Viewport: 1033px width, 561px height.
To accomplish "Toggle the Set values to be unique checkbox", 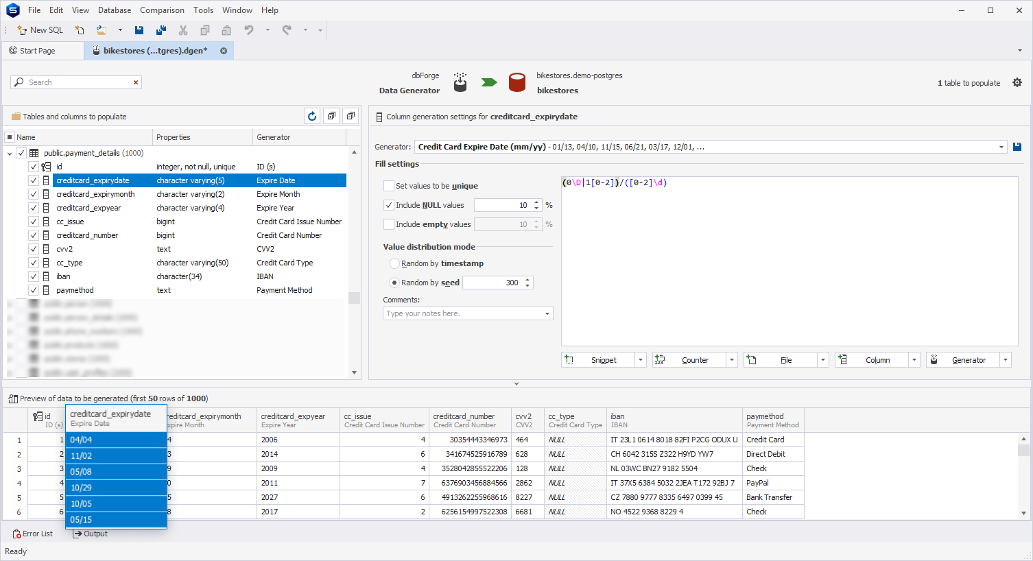I will tap(389, 186).
